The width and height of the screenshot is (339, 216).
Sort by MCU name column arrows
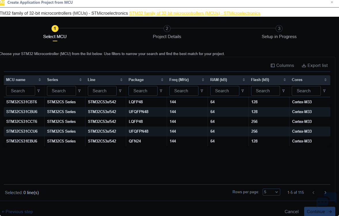pos(40,80)
